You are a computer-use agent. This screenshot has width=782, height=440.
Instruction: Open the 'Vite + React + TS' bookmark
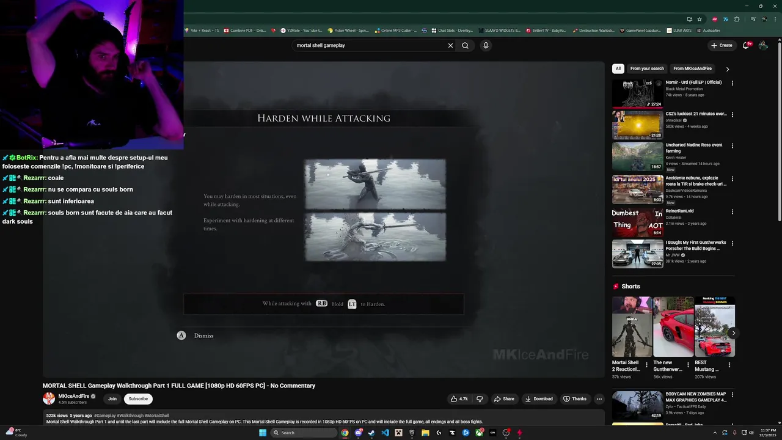coord(202,30)
